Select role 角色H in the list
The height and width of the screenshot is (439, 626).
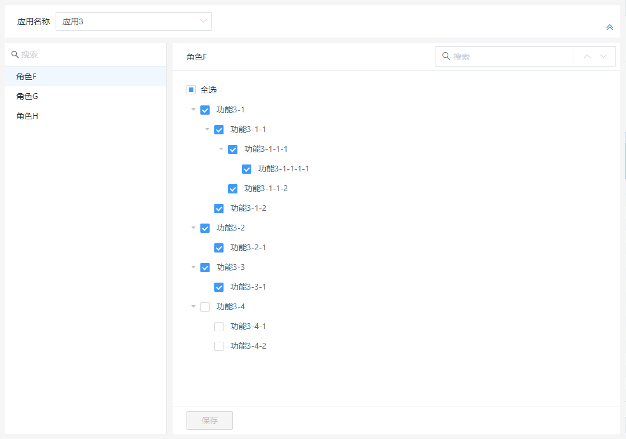pos(27,116)
